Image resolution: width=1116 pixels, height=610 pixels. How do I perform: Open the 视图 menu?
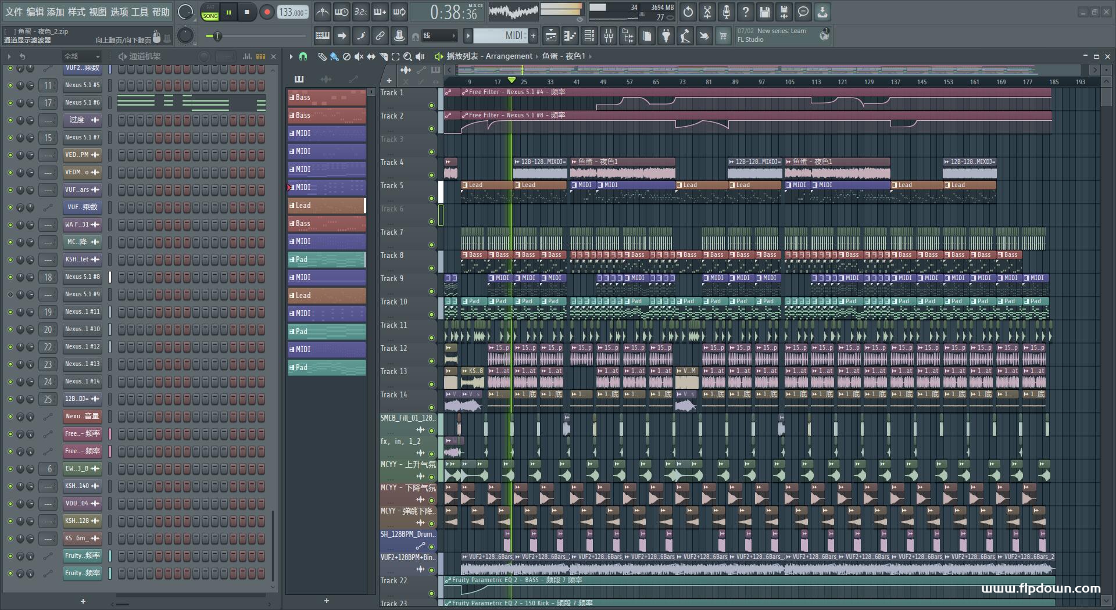98,12
